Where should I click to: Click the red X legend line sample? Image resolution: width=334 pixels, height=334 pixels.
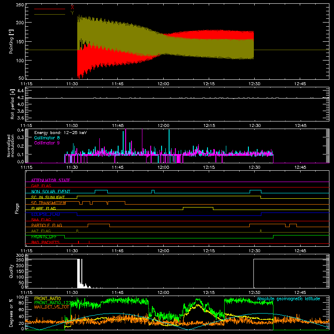point(49,9)
